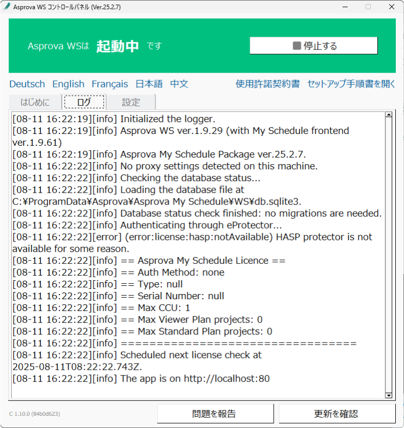Switch language to English
The width and height of the screenshot is (404, 428).
click(68, 84)
